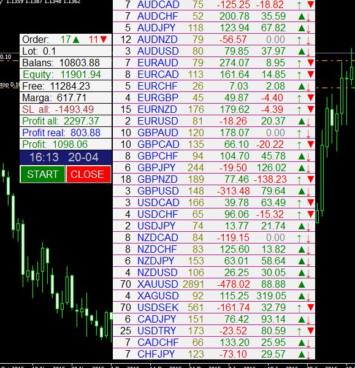This screenshot has width=355, height=368.
Task: Click the Profit real 803.88 row
Action: click(x=66, y=132)
